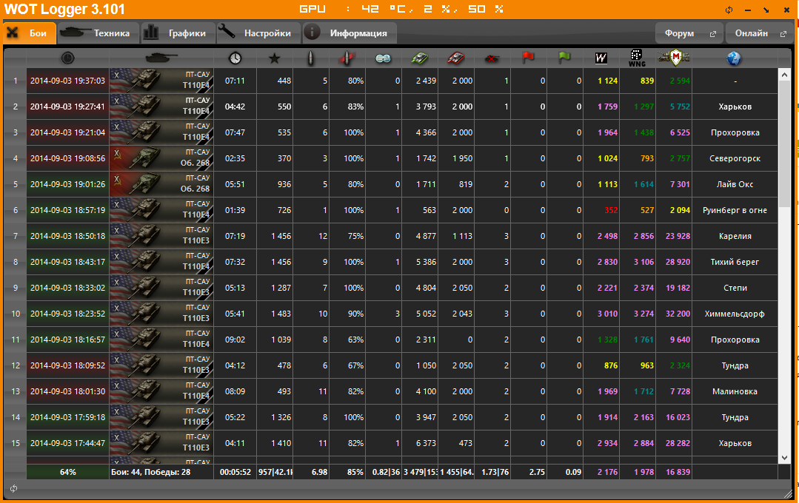Select the Об. 268 thumbnail in the 19:08:56 row
Viewport: 799px width, 503px height.
pyautogui.click(x=161, y=158)
